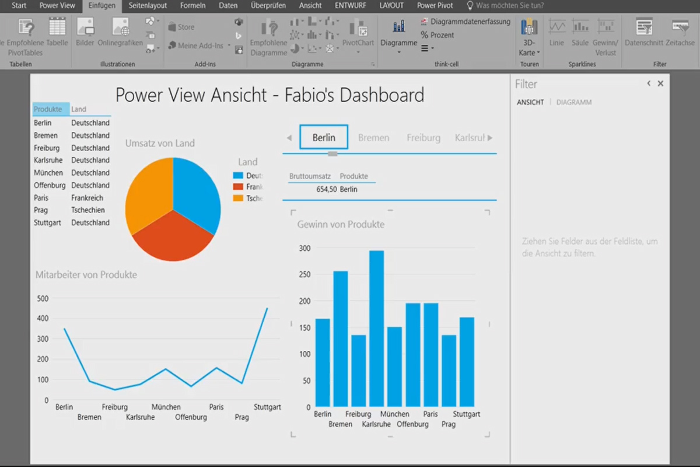Open the Daten ribbon tab
This screenshot has height=467, width=700.
pos(228,5)
